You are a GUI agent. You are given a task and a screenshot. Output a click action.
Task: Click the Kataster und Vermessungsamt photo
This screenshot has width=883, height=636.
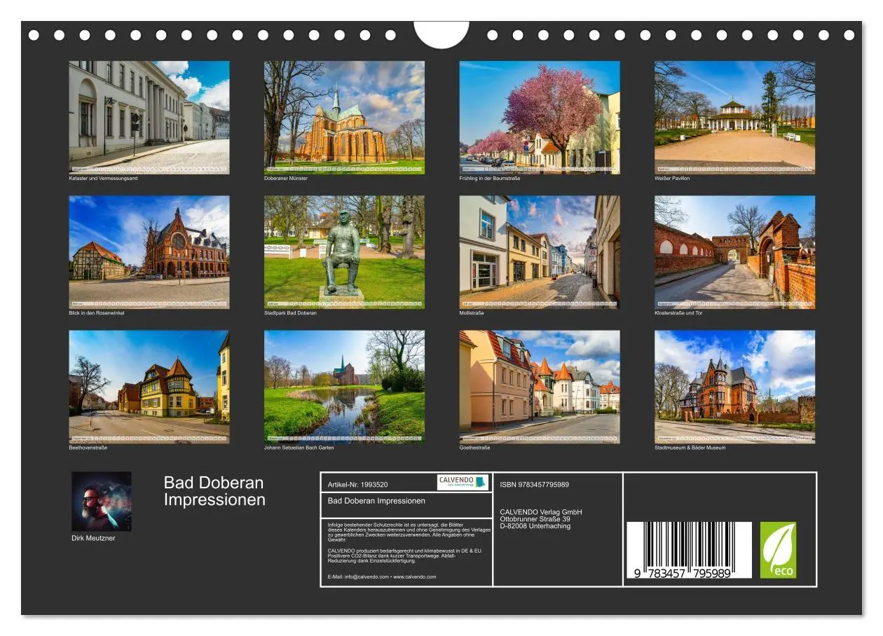pos(149,117)
